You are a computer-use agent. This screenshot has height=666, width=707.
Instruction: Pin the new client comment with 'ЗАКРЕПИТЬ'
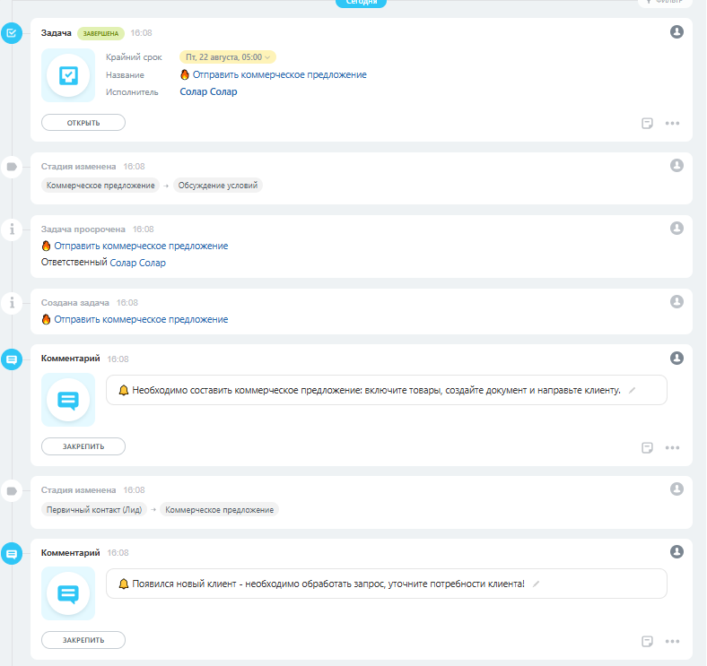click(x=83, y=640)
